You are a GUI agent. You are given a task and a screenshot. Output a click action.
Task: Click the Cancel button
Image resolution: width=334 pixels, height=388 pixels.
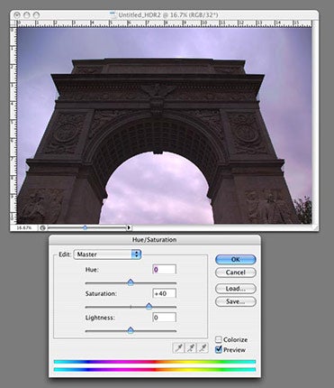pos(236,273)
